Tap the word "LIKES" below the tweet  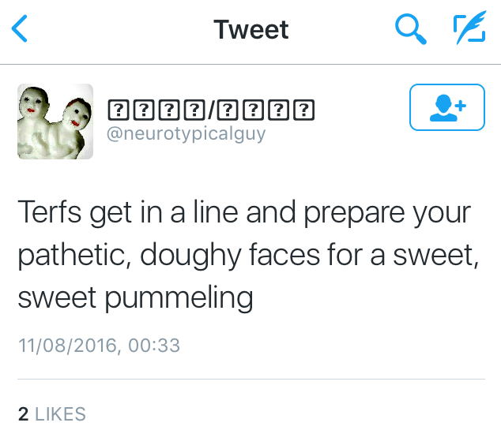pos(61,414)
